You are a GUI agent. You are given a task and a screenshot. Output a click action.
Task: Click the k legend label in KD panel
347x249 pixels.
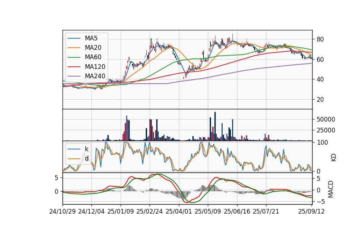(x=86, y=149)
